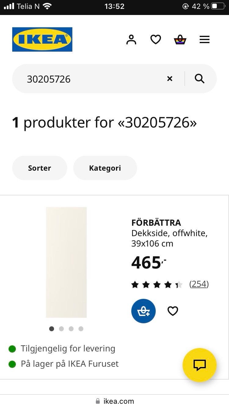Open the hamburger menu
The height and width of the screenshot is (408, 229).
pos(205,39)
